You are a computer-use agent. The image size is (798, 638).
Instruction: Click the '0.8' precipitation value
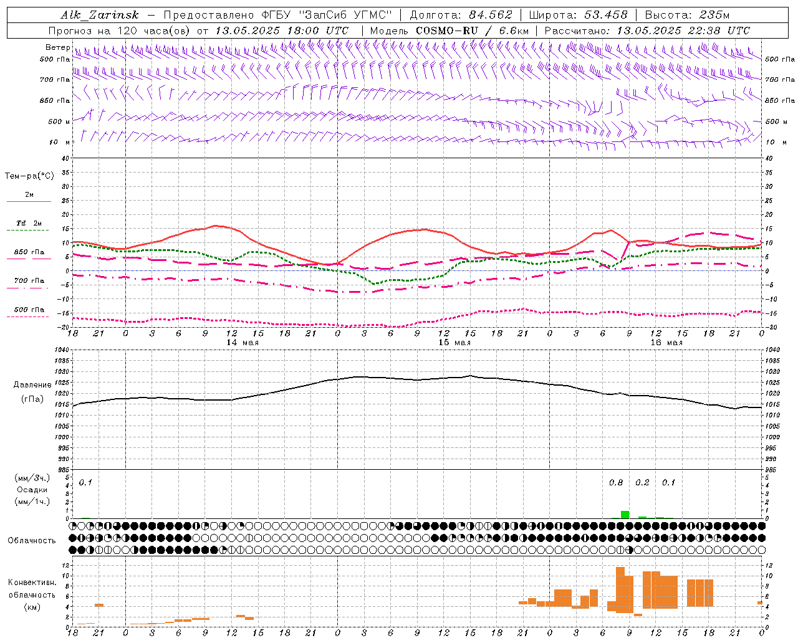tap(616, 482)
